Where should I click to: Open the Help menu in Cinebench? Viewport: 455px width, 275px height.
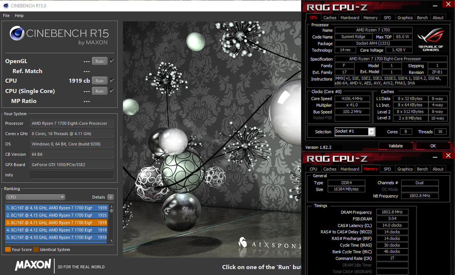point(19,16)
